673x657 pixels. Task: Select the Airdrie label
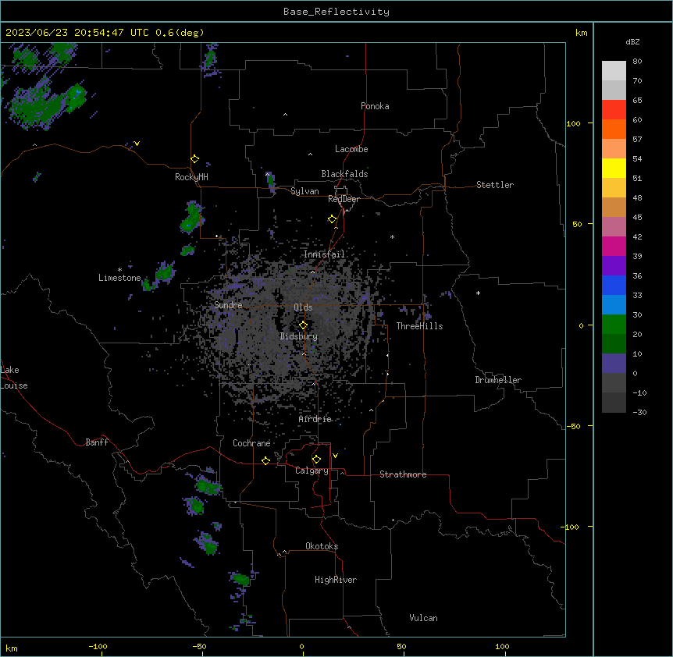pyautogui.click(x=315, y=419)
